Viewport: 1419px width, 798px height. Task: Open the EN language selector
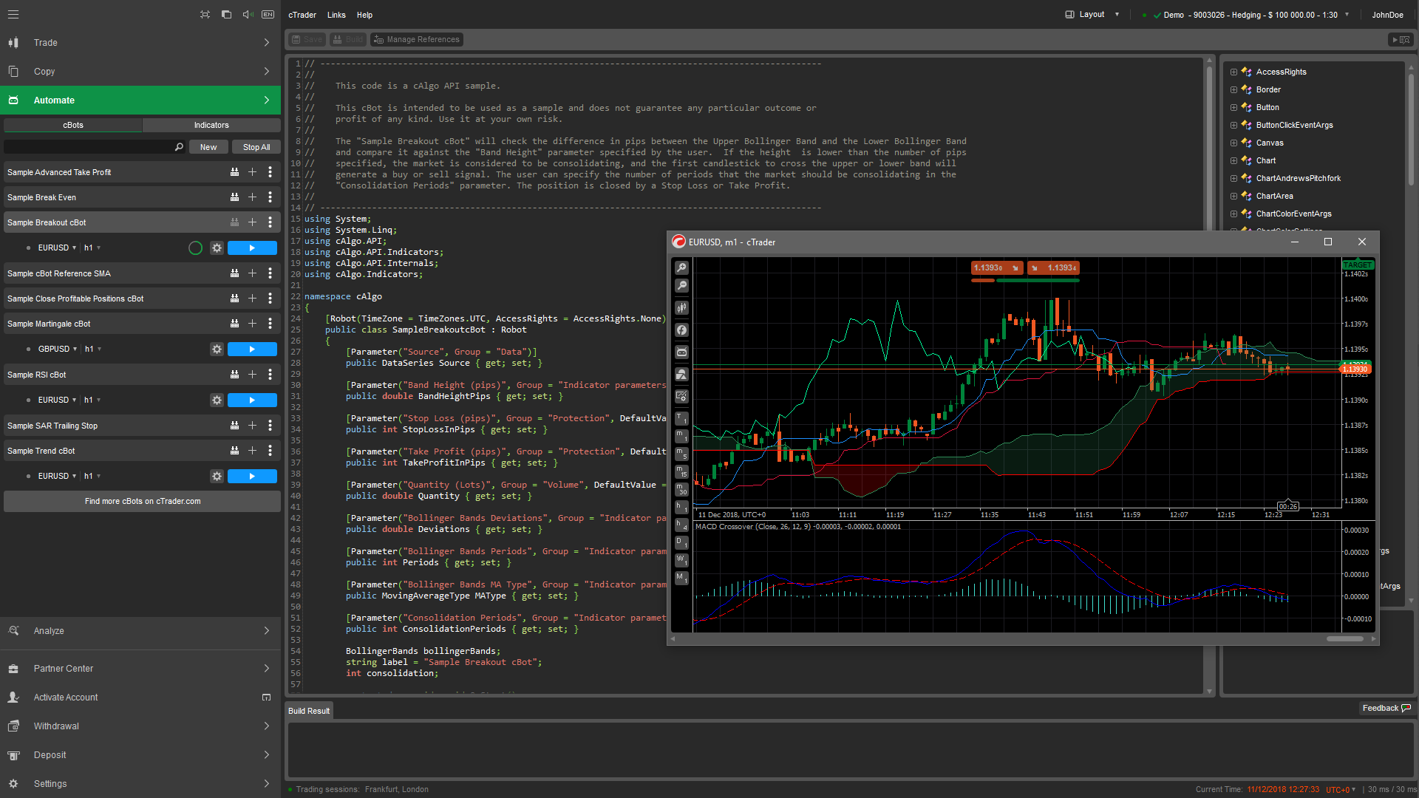pos(268,15)
